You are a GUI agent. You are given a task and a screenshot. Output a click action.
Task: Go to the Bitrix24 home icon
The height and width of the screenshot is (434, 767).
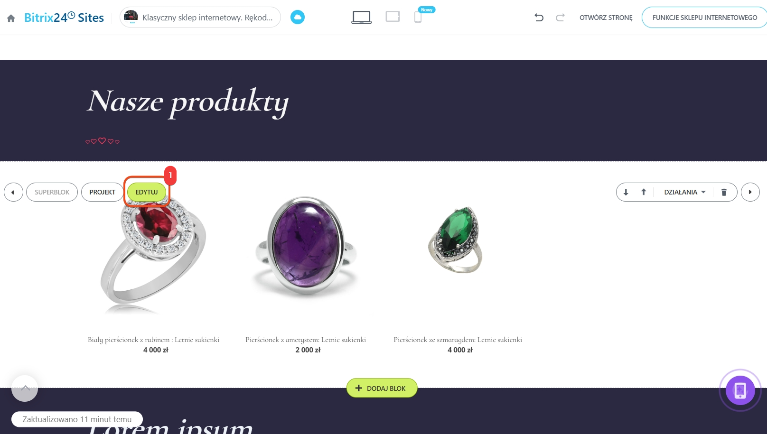point(11,18)
